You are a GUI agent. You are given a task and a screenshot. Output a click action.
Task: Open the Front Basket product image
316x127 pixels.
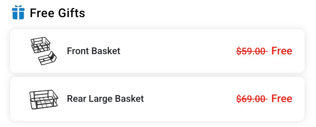[43, 51]
